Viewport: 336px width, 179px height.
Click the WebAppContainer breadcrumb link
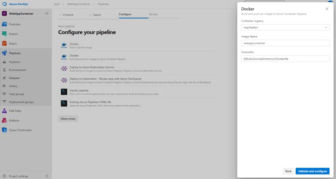[x=79, y=4]
